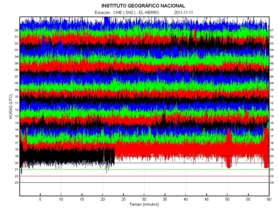Select the 25 minute tick on Tiempo axis
Image resolution: width=279 pixels, height=211 pixels.
point(123,199)
